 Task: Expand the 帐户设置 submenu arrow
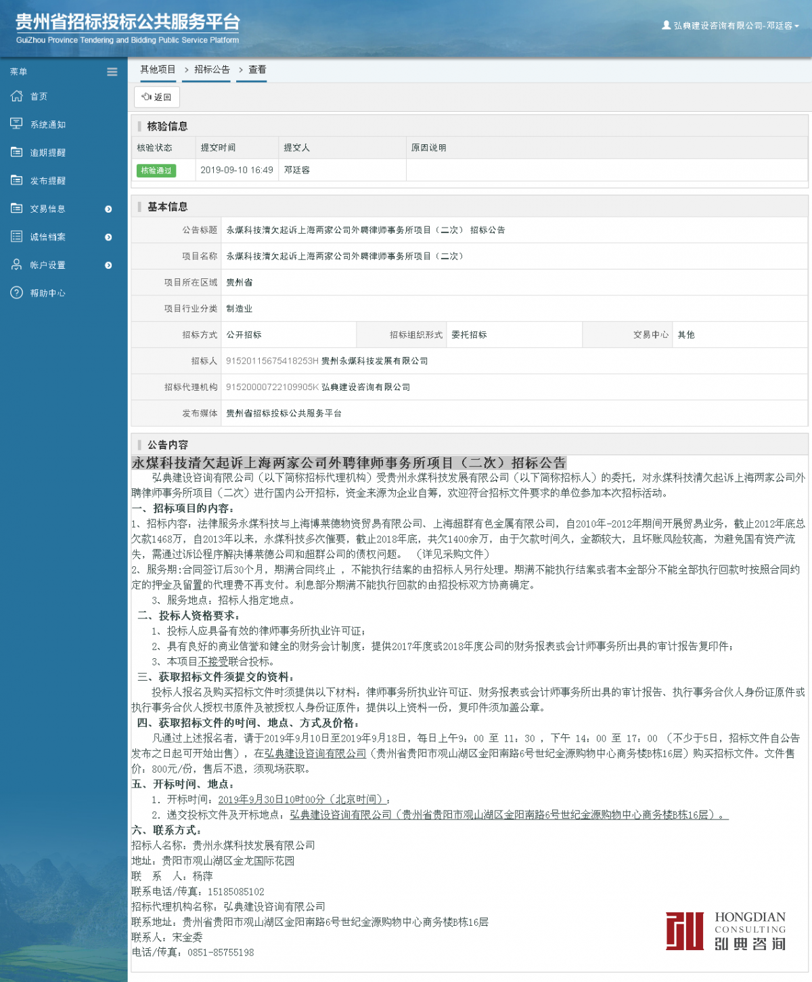click(108, 265)
